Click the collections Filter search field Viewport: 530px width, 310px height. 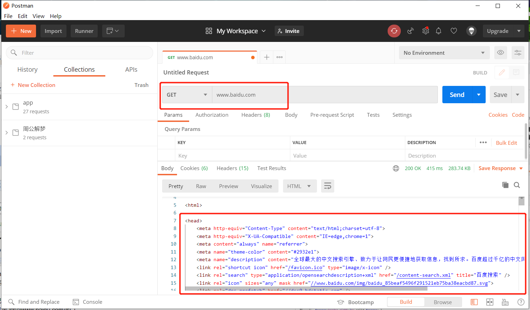pos(80,53)
